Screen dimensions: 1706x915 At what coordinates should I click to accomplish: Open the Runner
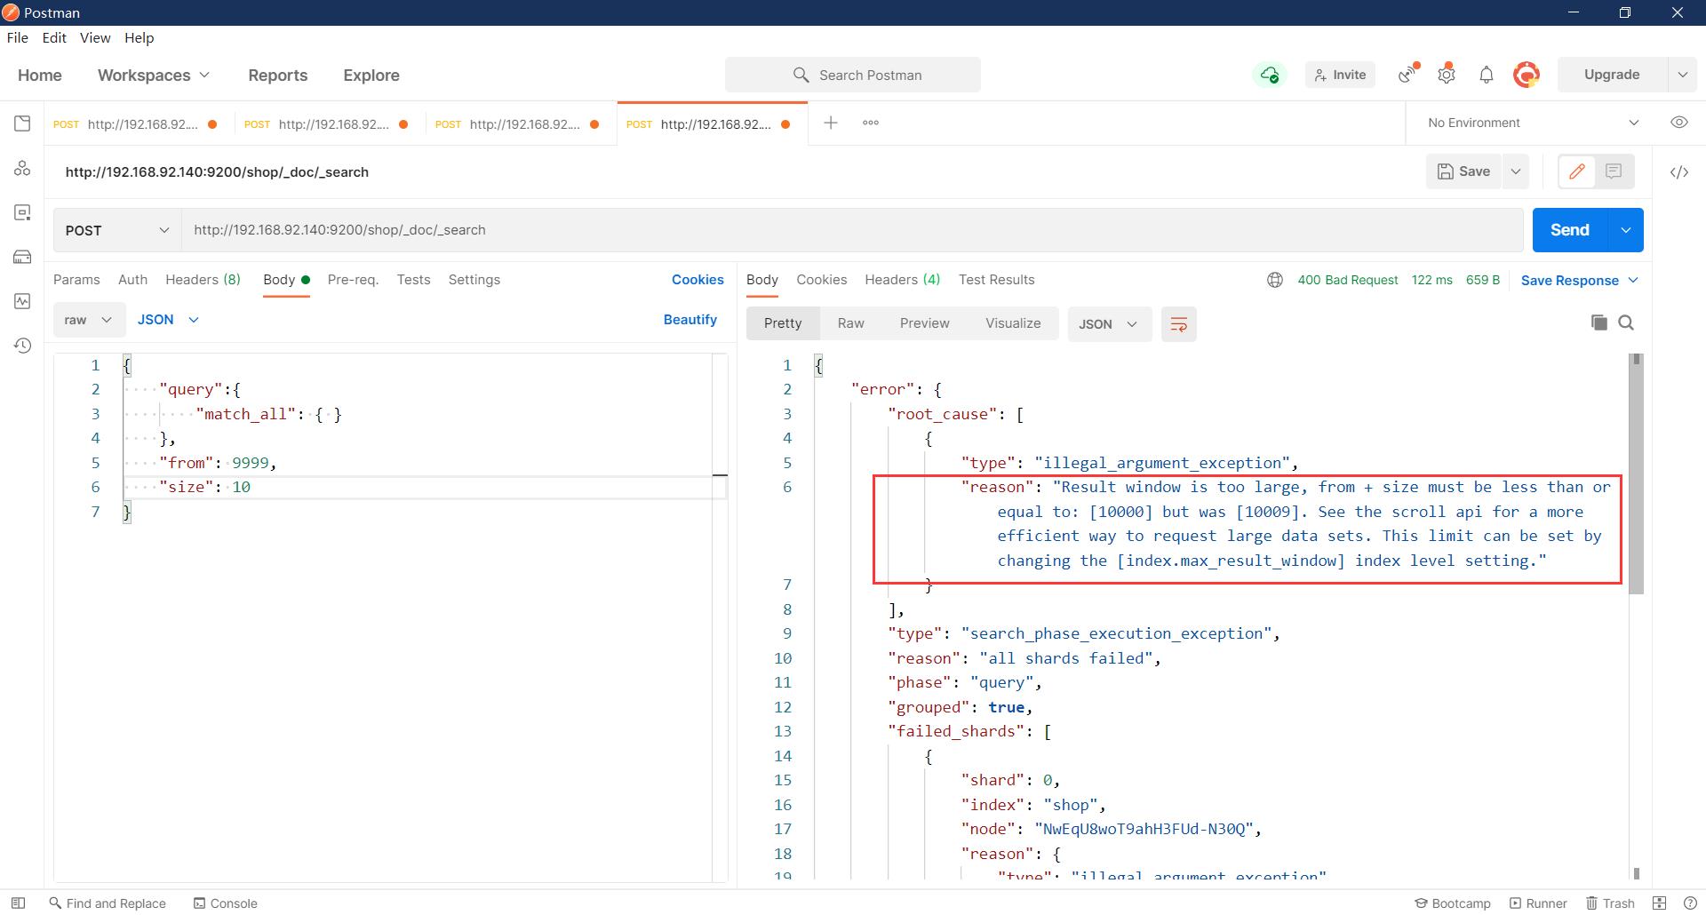(x=1538, y=903)
